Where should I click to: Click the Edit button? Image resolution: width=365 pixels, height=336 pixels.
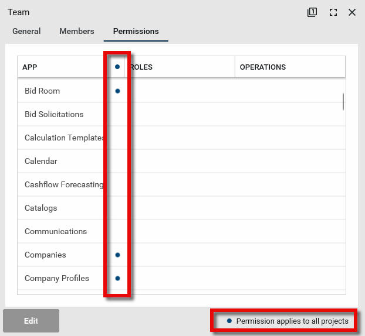pos(31,321)
